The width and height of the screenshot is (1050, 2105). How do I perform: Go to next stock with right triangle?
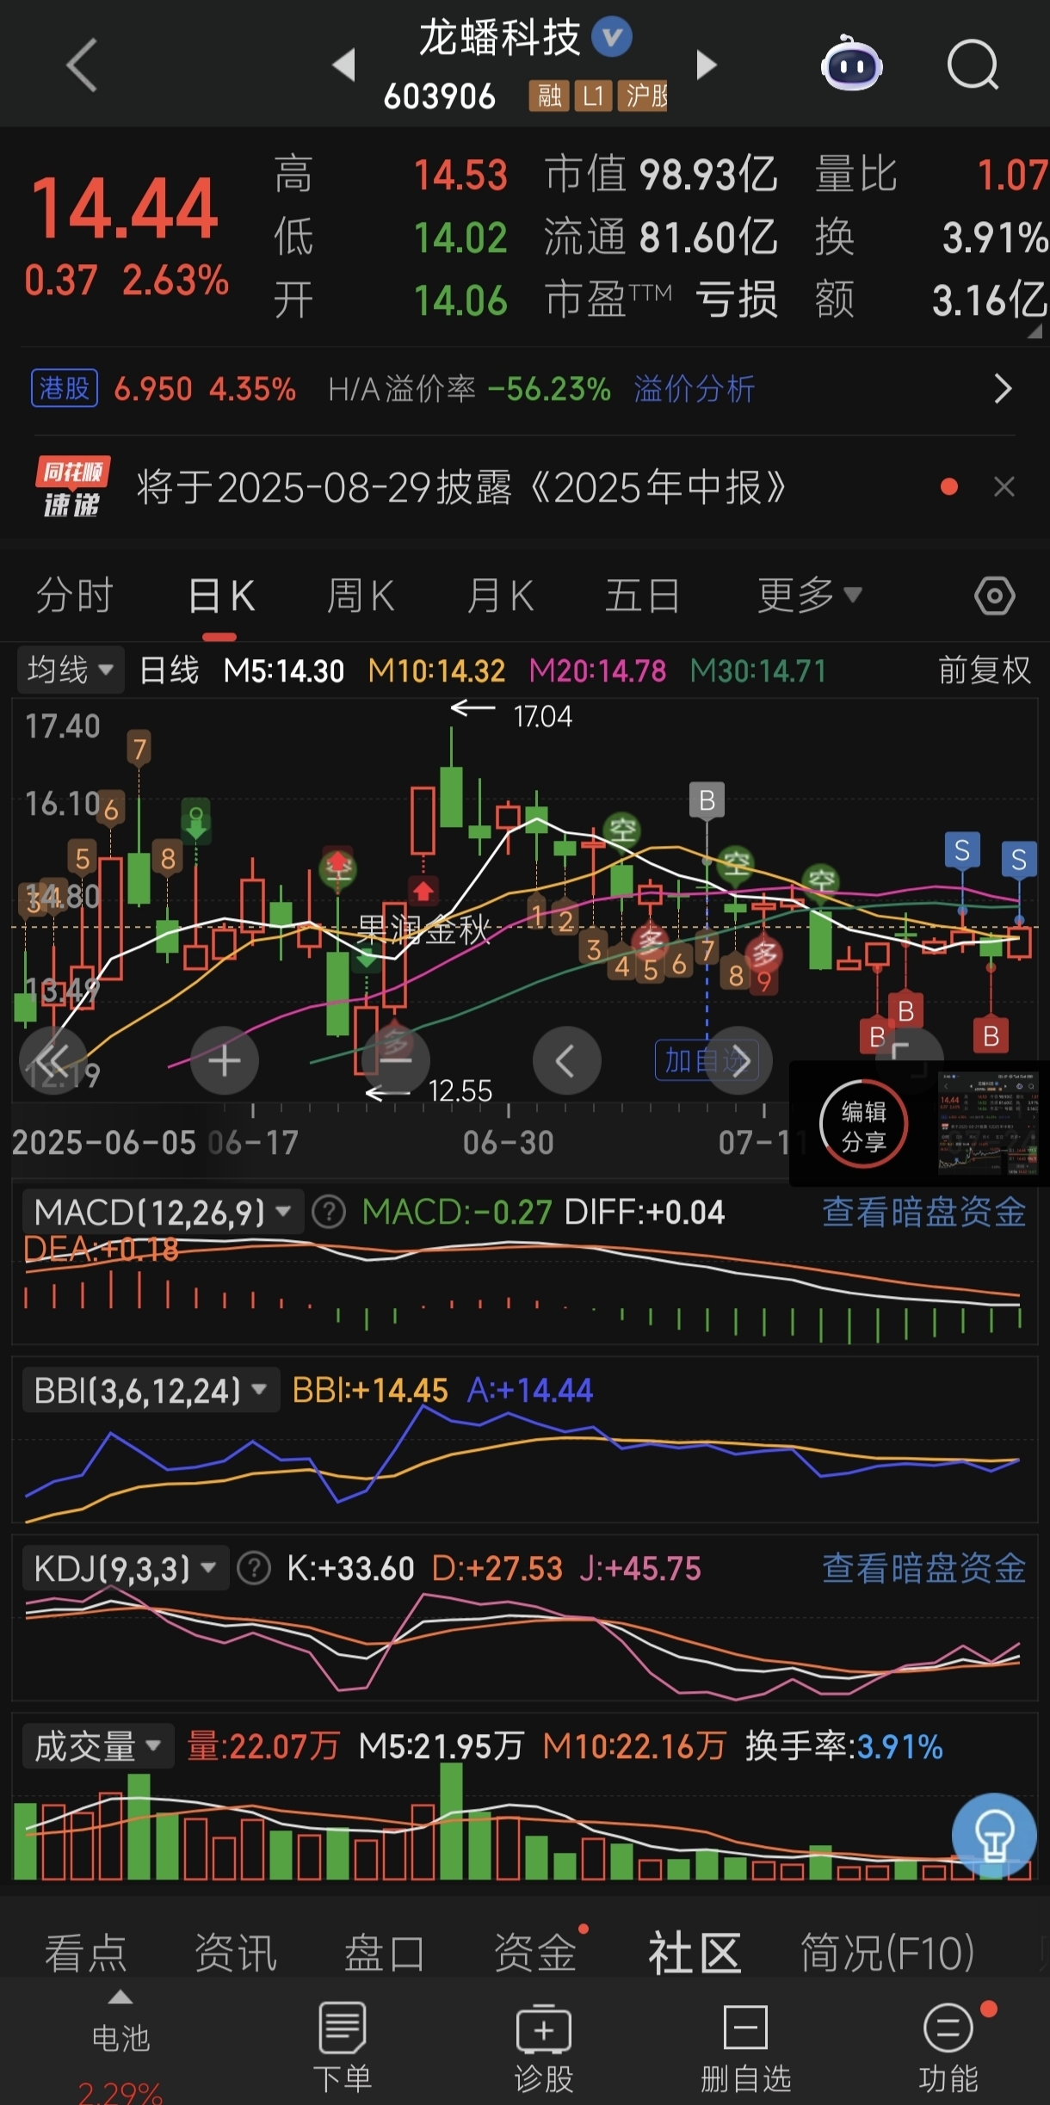tap(706, 65)
